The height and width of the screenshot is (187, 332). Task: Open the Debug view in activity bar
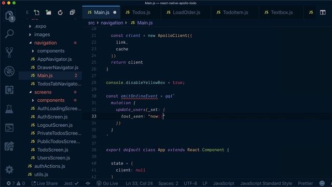pos(9,71)
